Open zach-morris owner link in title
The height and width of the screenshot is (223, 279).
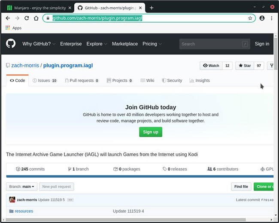tap(25, 65)
